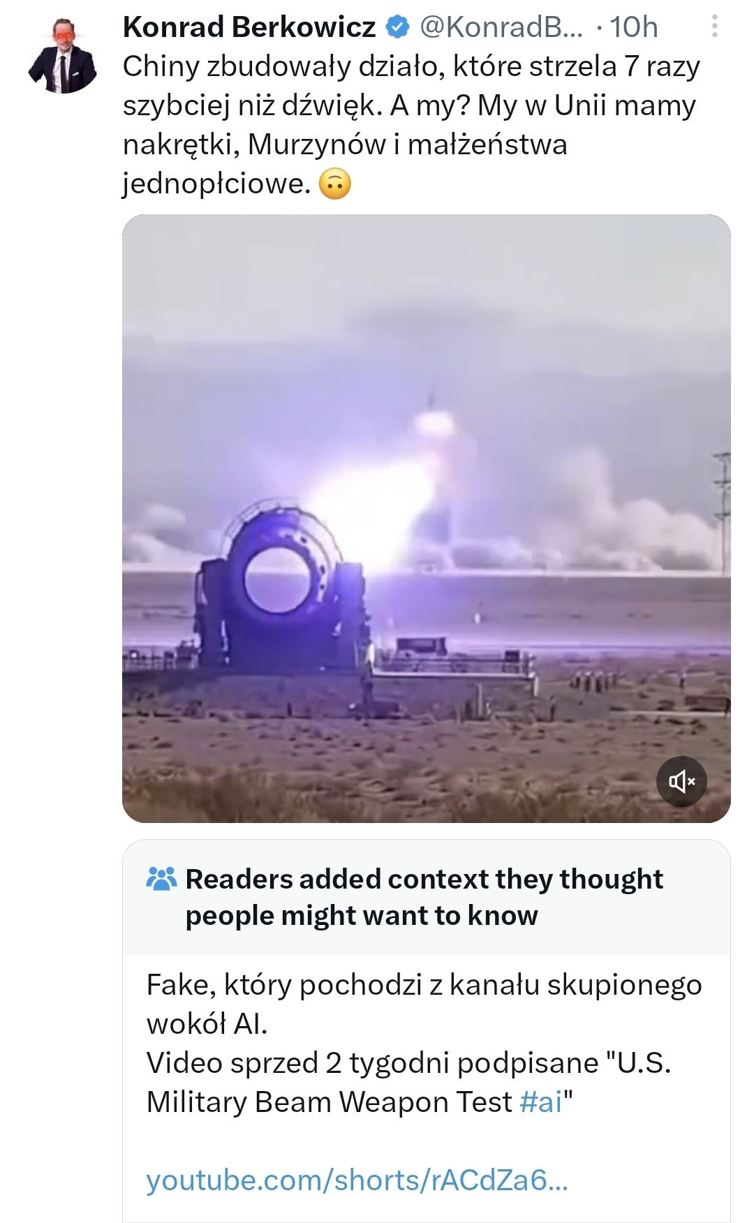Select the tweet text starting with Chiny

[412, 125]
